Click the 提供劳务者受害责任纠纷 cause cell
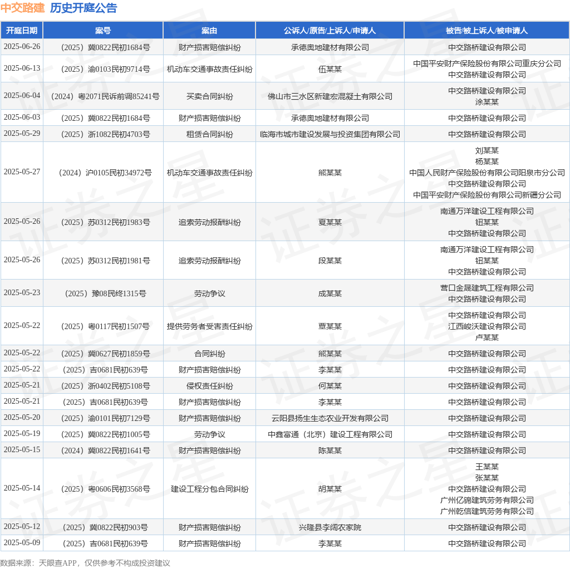 (209, 326)
